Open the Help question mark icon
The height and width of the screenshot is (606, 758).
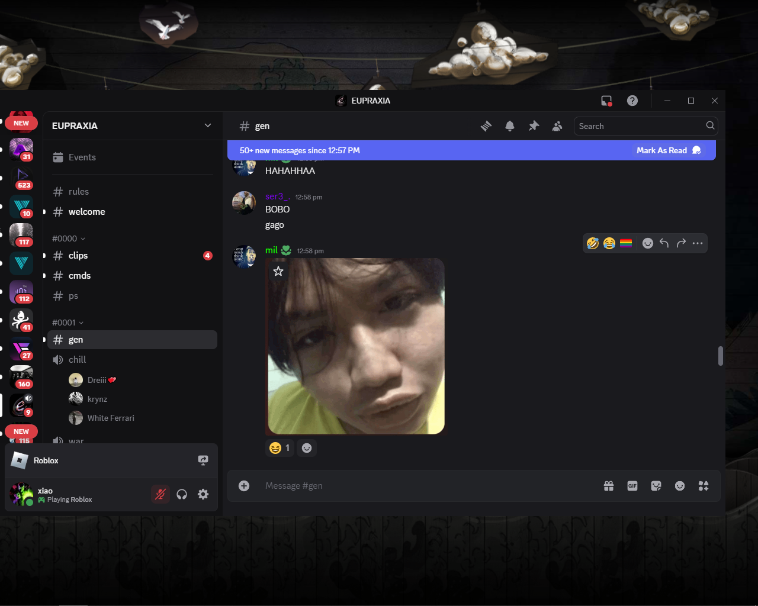point(632,101)
